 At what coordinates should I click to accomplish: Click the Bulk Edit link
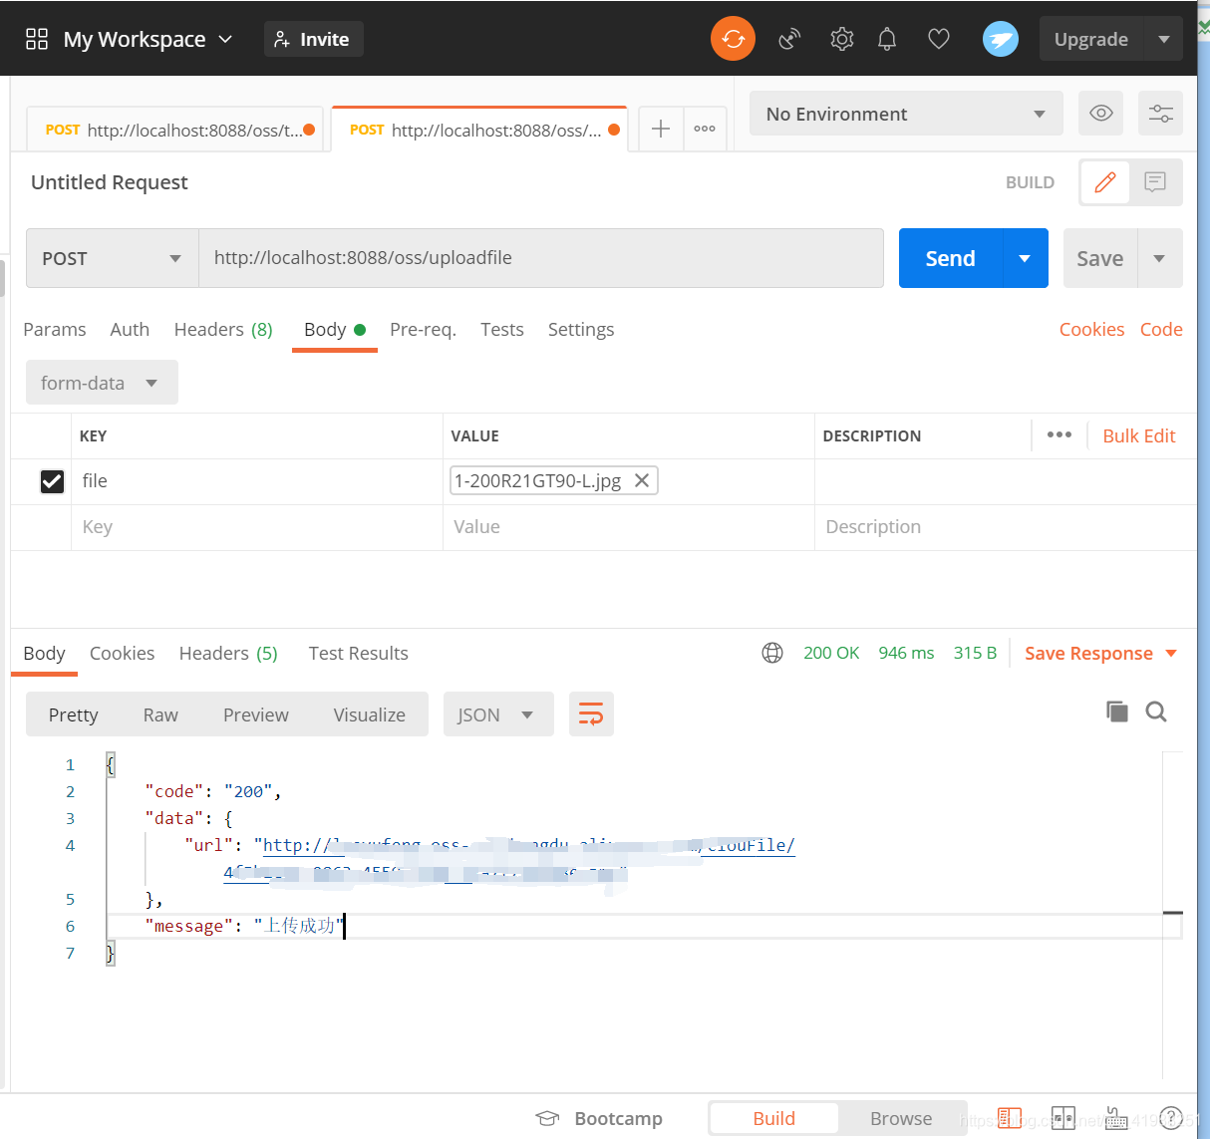pos(1139,435)
